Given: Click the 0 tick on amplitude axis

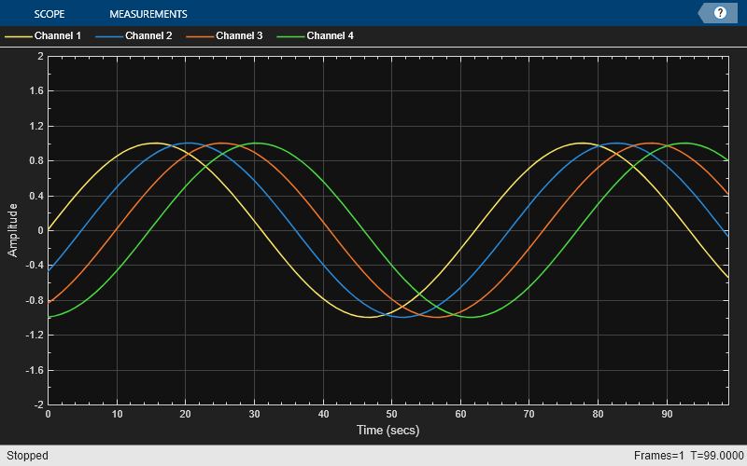Looking at the screenshot, I should tap(40, 230).
